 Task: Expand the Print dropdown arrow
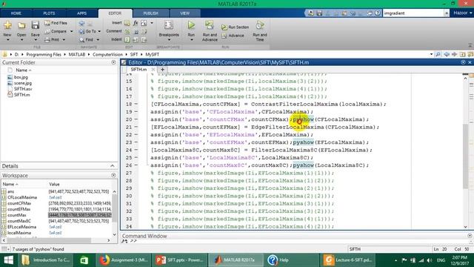(x=64, y=39)
